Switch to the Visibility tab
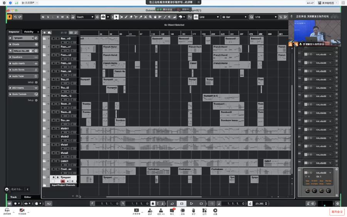The width and height of the screenshot is (347, 217). click(29, 32)
